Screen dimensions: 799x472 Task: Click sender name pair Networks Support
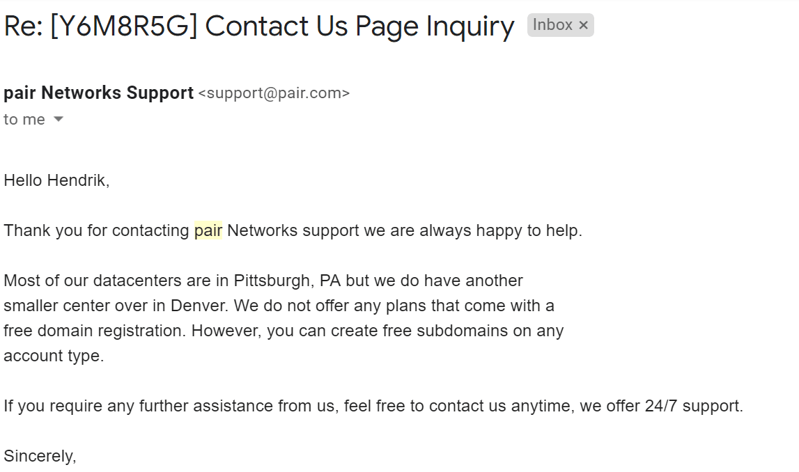(x=98, y=93)
